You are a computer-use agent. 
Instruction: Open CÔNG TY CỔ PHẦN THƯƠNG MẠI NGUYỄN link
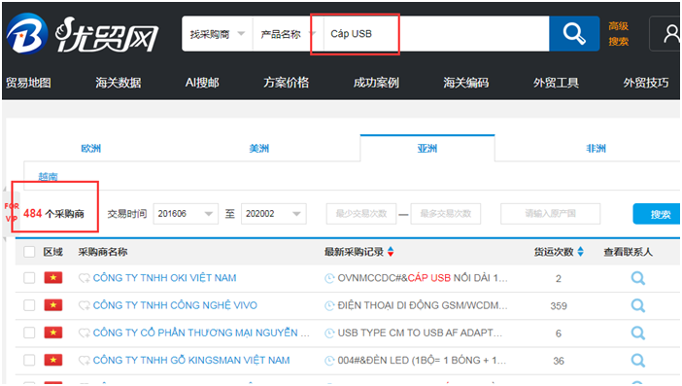click(201, 333)
